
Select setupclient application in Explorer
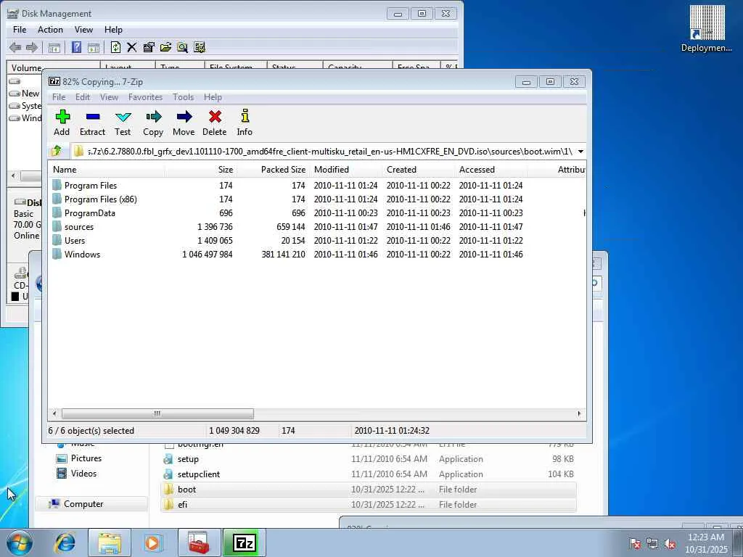pyautogui.click(x=369, y=474)
